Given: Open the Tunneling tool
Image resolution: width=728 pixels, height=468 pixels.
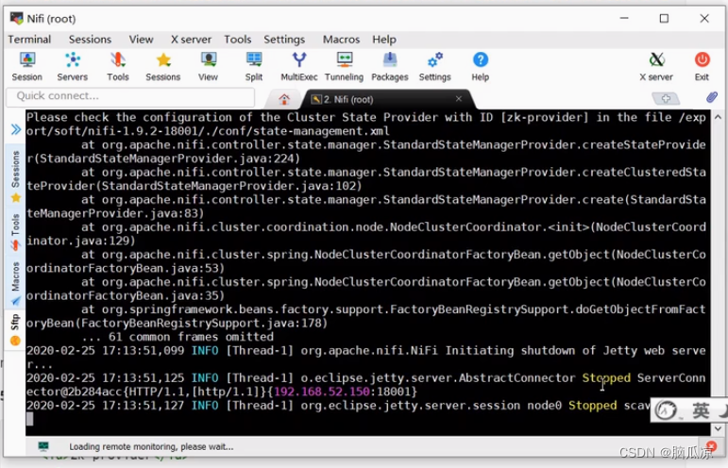Looking at the screenshot, I should [x=344, y=67].
